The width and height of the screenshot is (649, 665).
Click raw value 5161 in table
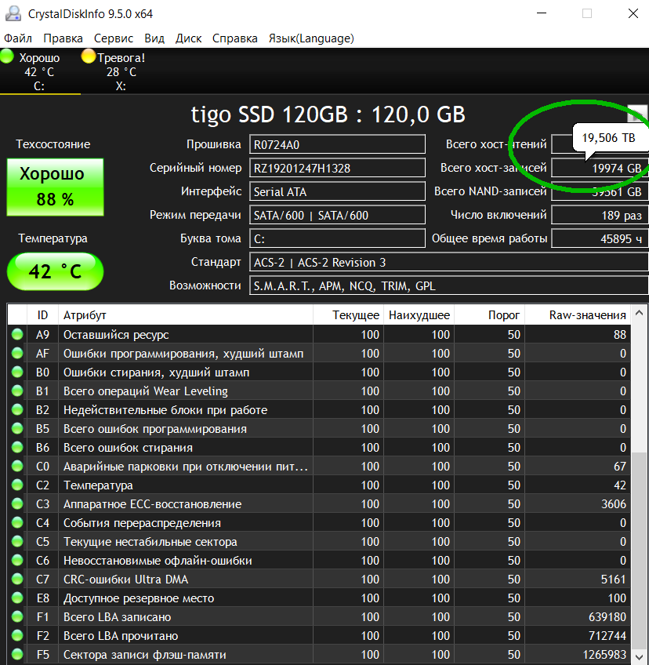pos(614,580)
